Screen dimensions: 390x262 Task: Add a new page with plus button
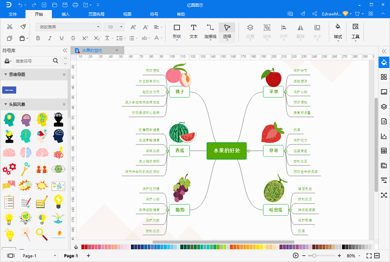88,255
